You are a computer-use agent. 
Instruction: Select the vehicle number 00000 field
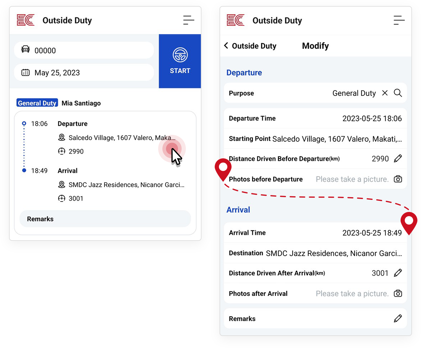pos(84,50)
